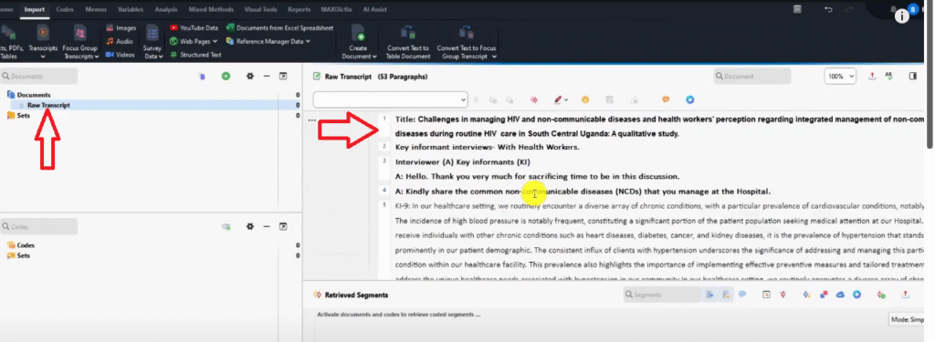Click export icon in Retrieved Segments
Viewport: 935px width, 342px height.
pos(905,295)
